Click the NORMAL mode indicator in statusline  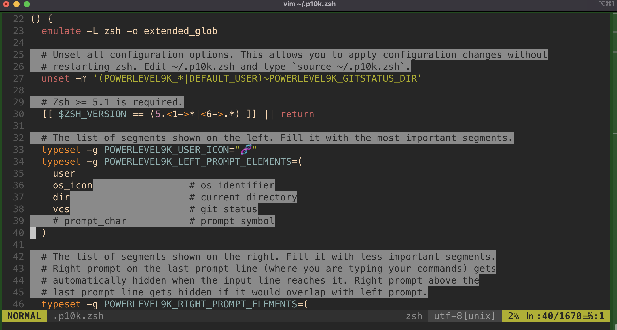click(x=24, y=316)
